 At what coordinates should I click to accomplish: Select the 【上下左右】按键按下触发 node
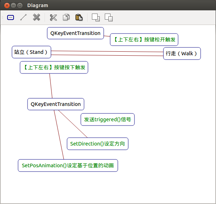(54, 67)
